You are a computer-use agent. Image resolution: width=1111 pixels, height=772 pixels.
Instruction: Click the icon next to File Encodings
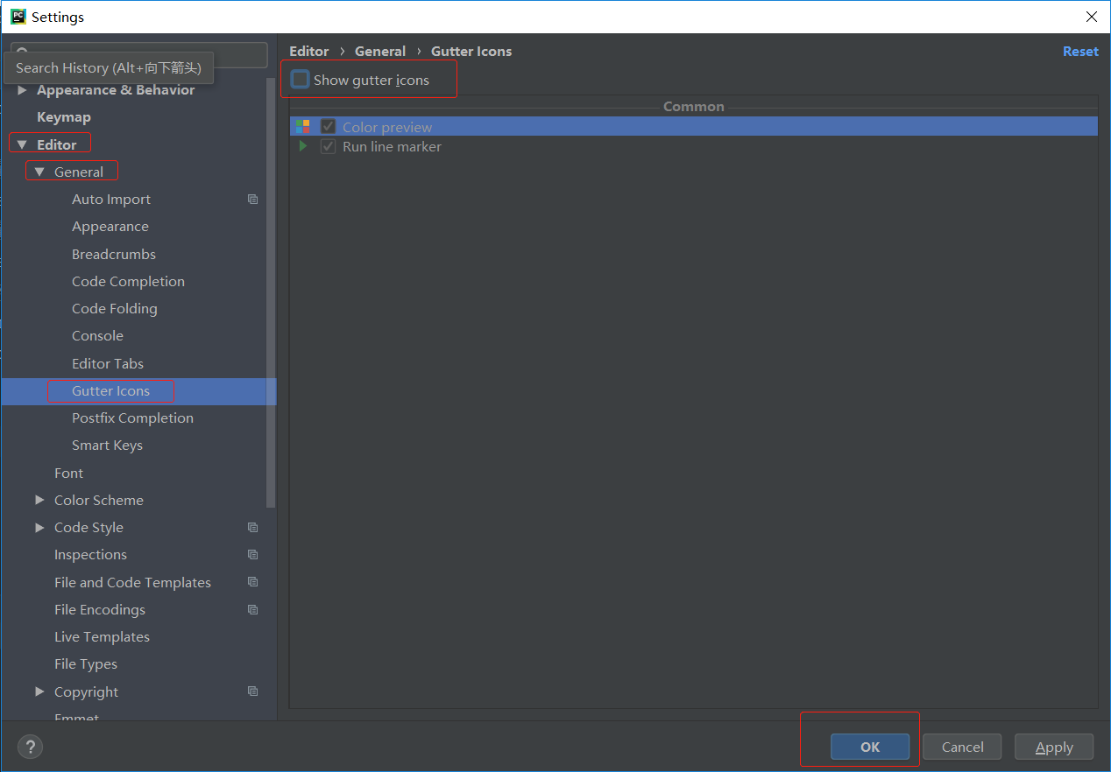pyautogui.click(x=252, y=609)
